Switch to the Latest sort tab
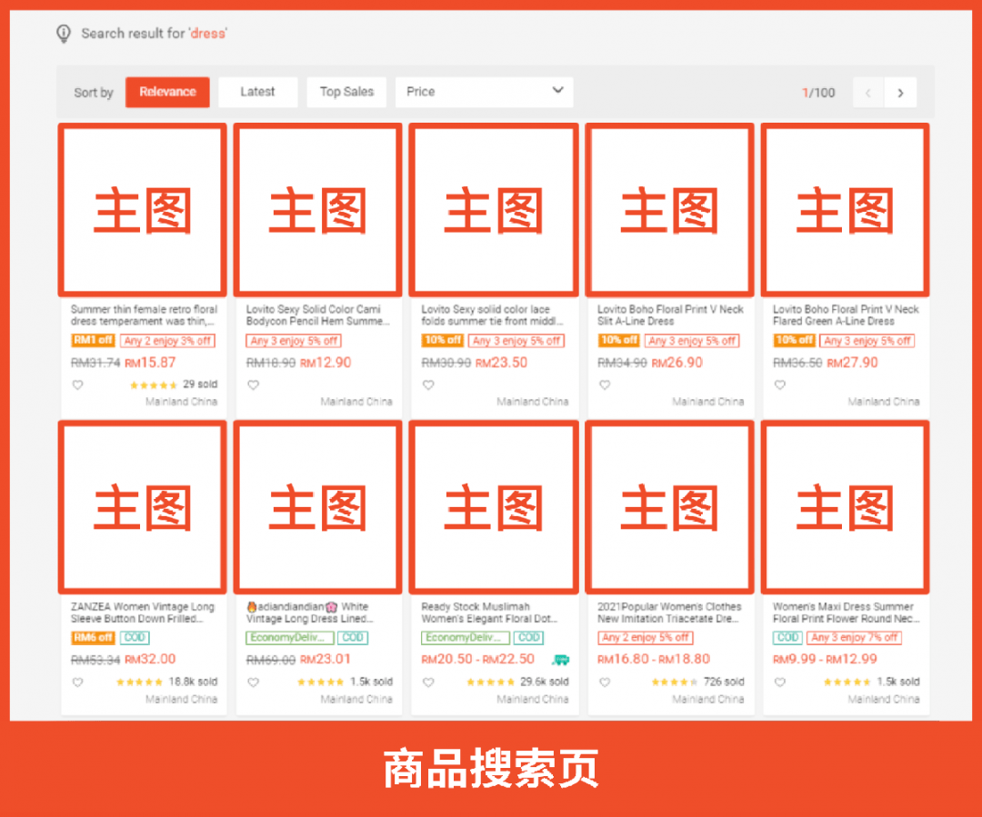 click(257, 92)
